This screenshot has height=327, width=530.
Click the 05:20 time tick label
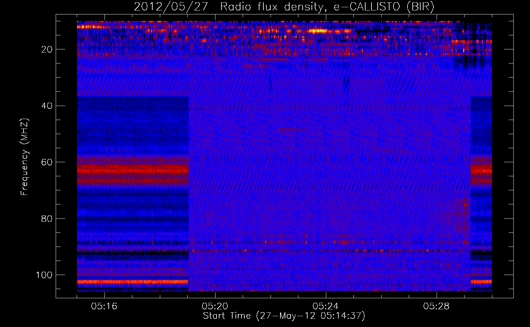click(x=215, y=306)
